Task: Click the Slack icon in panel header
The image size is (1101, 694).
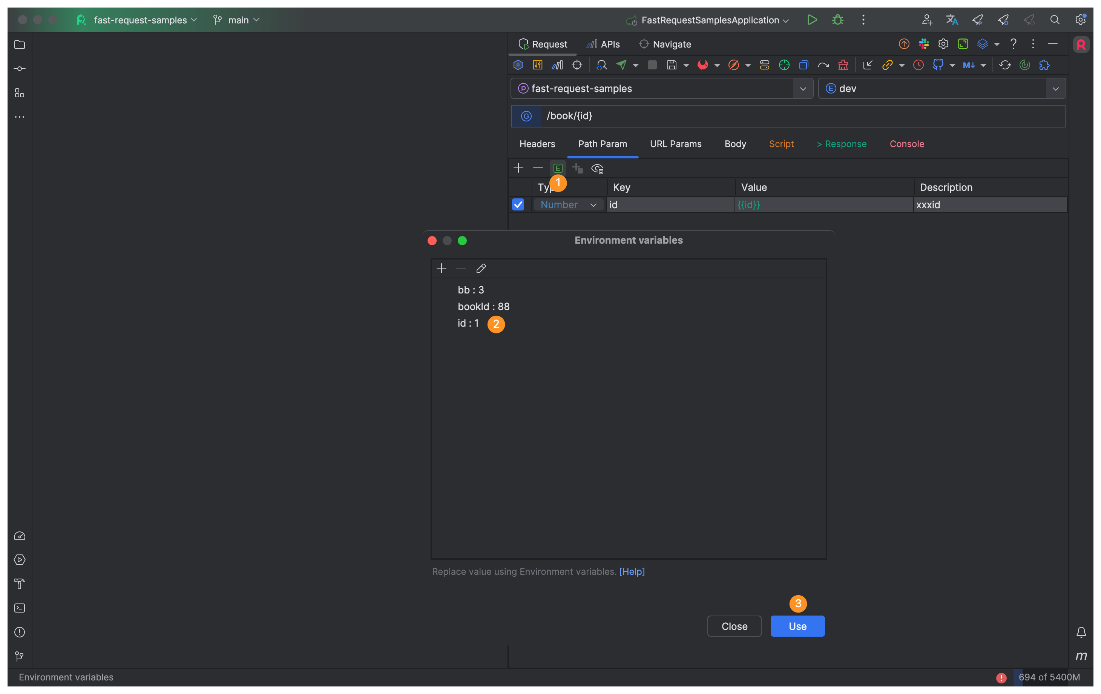Action: 924,44
